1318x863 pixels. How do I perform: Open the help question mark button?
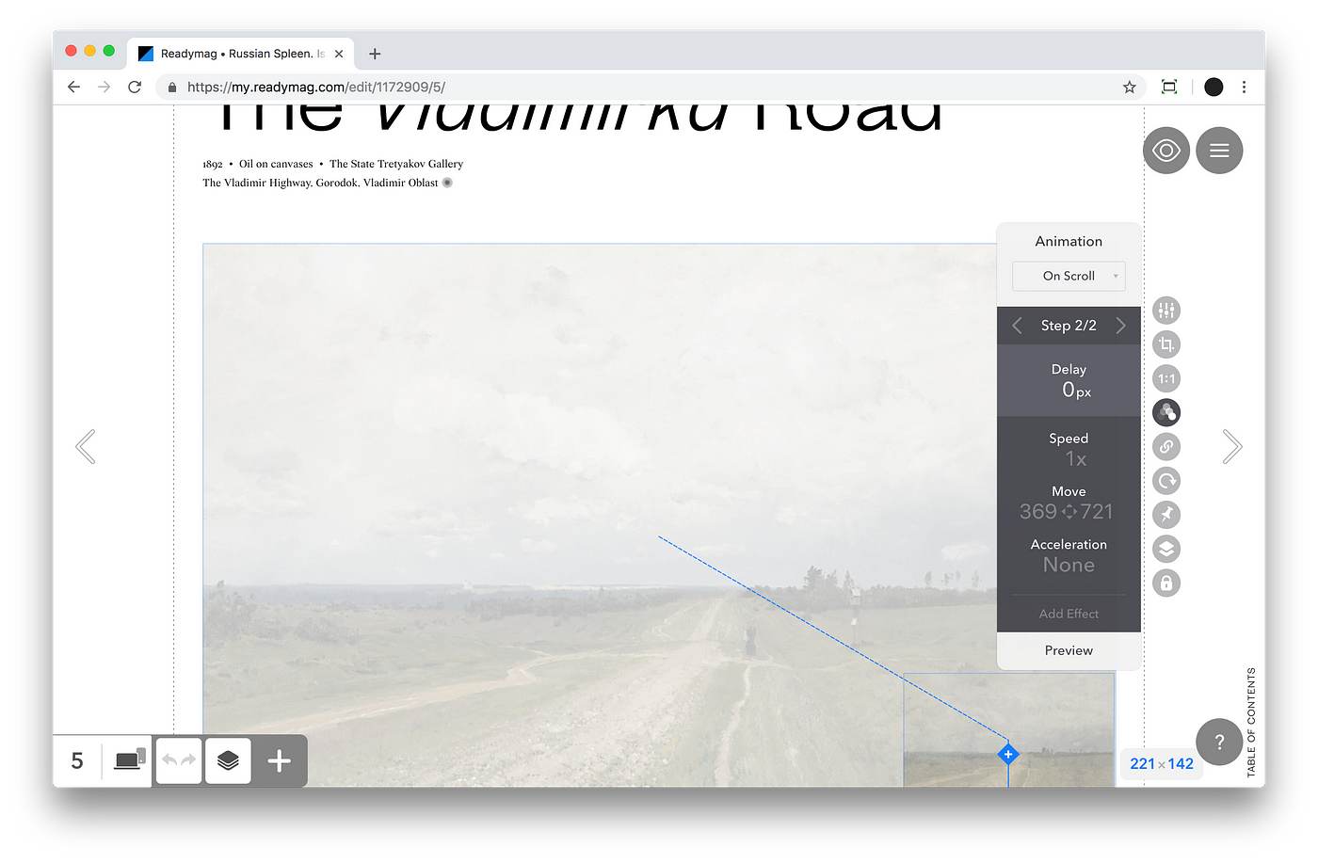[1219, 742]
